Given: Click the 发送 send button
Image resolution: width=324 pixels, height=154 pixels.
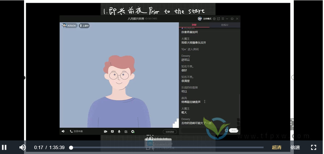Looking at the screenshot, I should [233, 131].
